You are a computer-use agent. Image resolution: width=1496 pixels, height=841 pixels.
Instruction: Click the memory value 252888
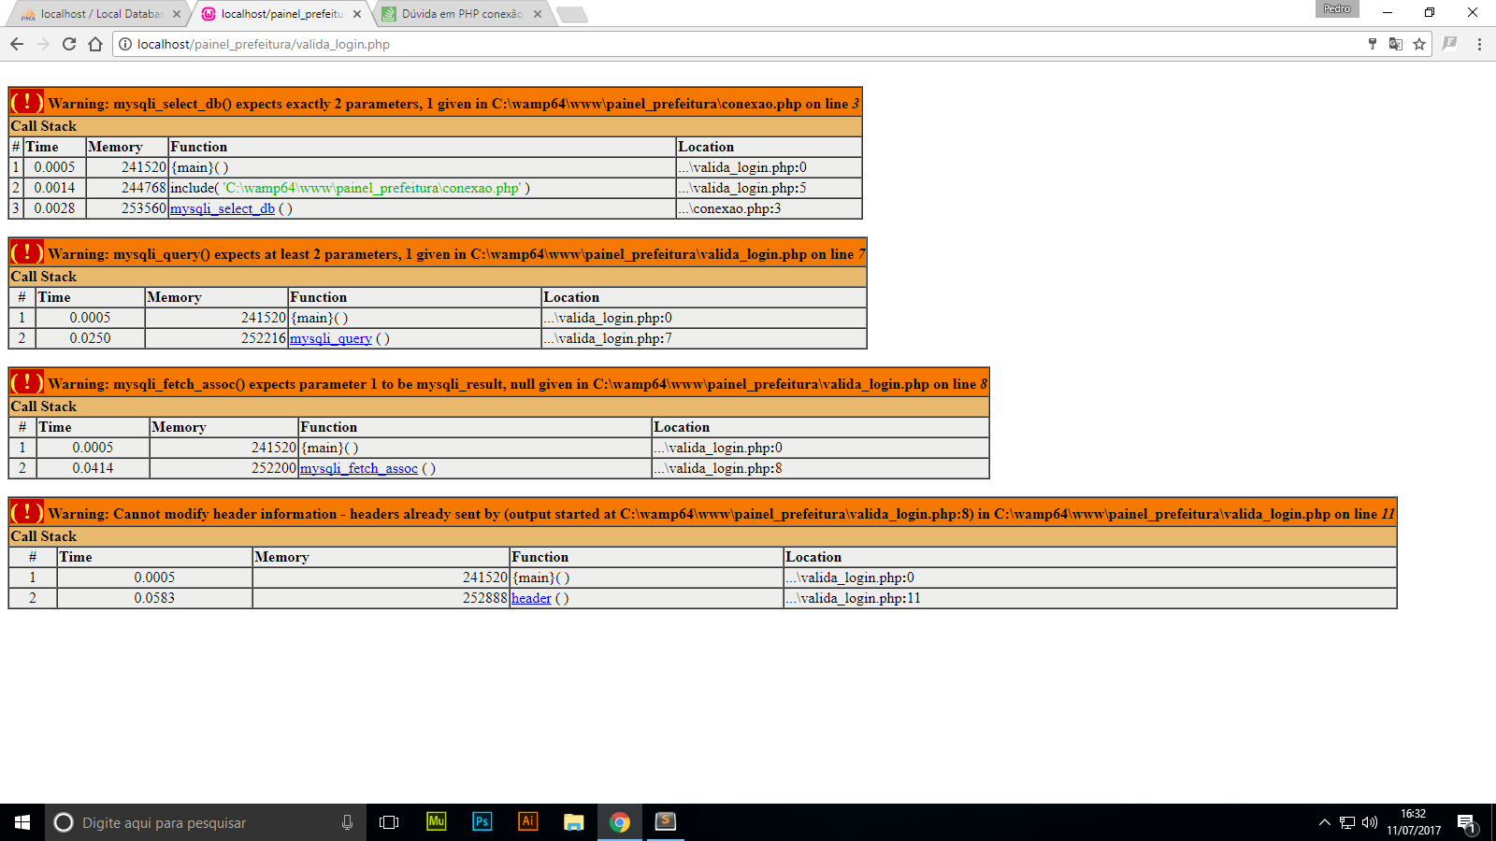(485, 598)
